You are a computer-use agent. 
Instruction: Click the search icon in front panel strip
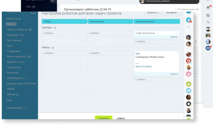188,27
